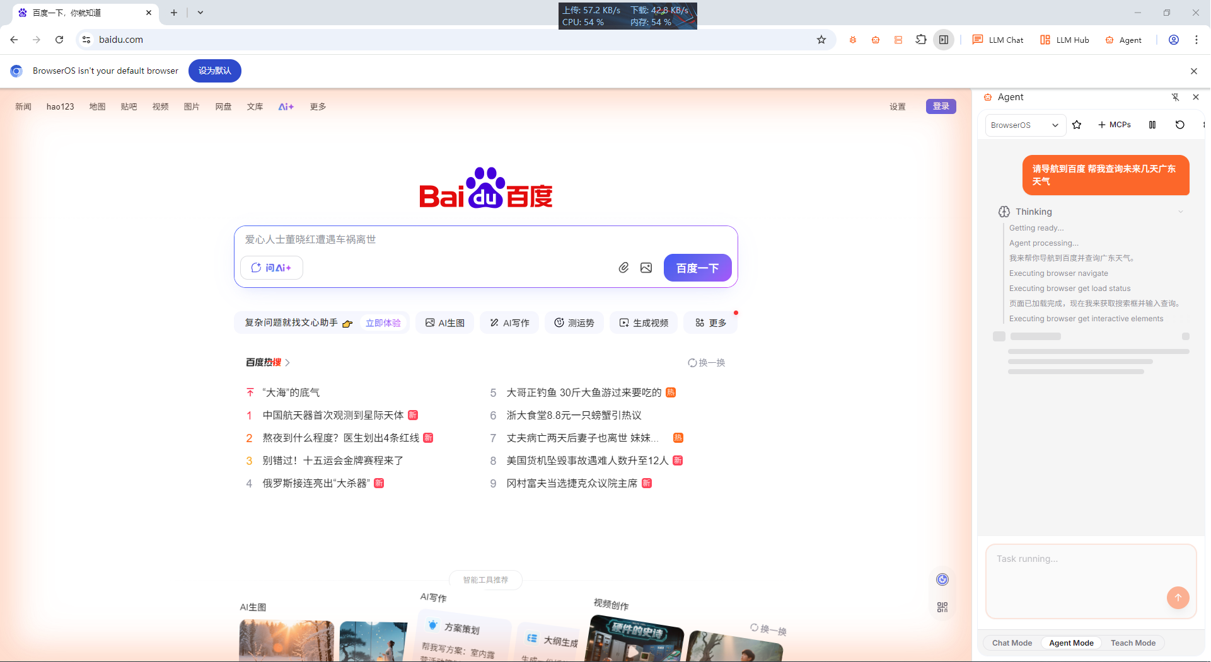This screenshot has height=662, width=1211.
Task: Open hao123 in Baidu top navigation
Action: 61,106
